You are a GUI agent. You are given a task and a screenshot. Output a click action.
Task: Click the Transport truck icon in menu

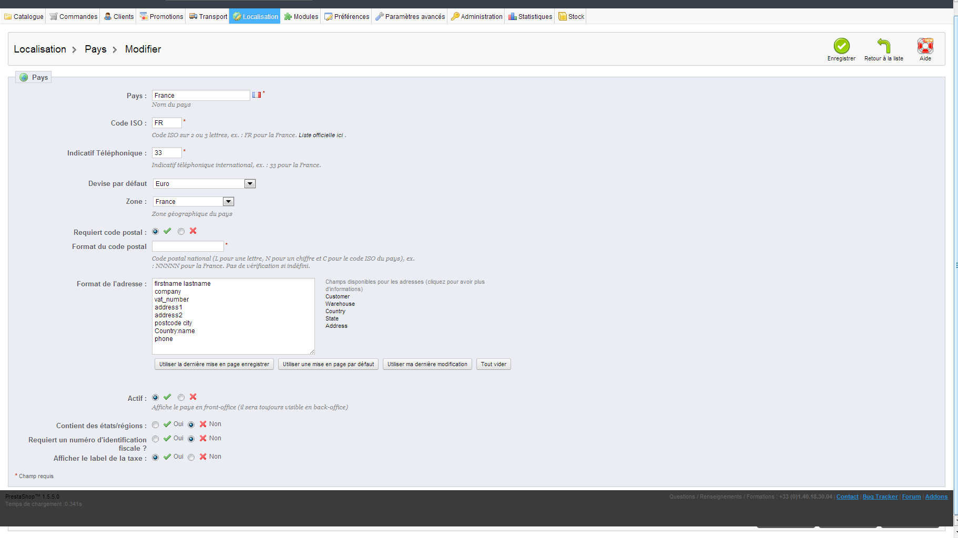coord(193,17)
